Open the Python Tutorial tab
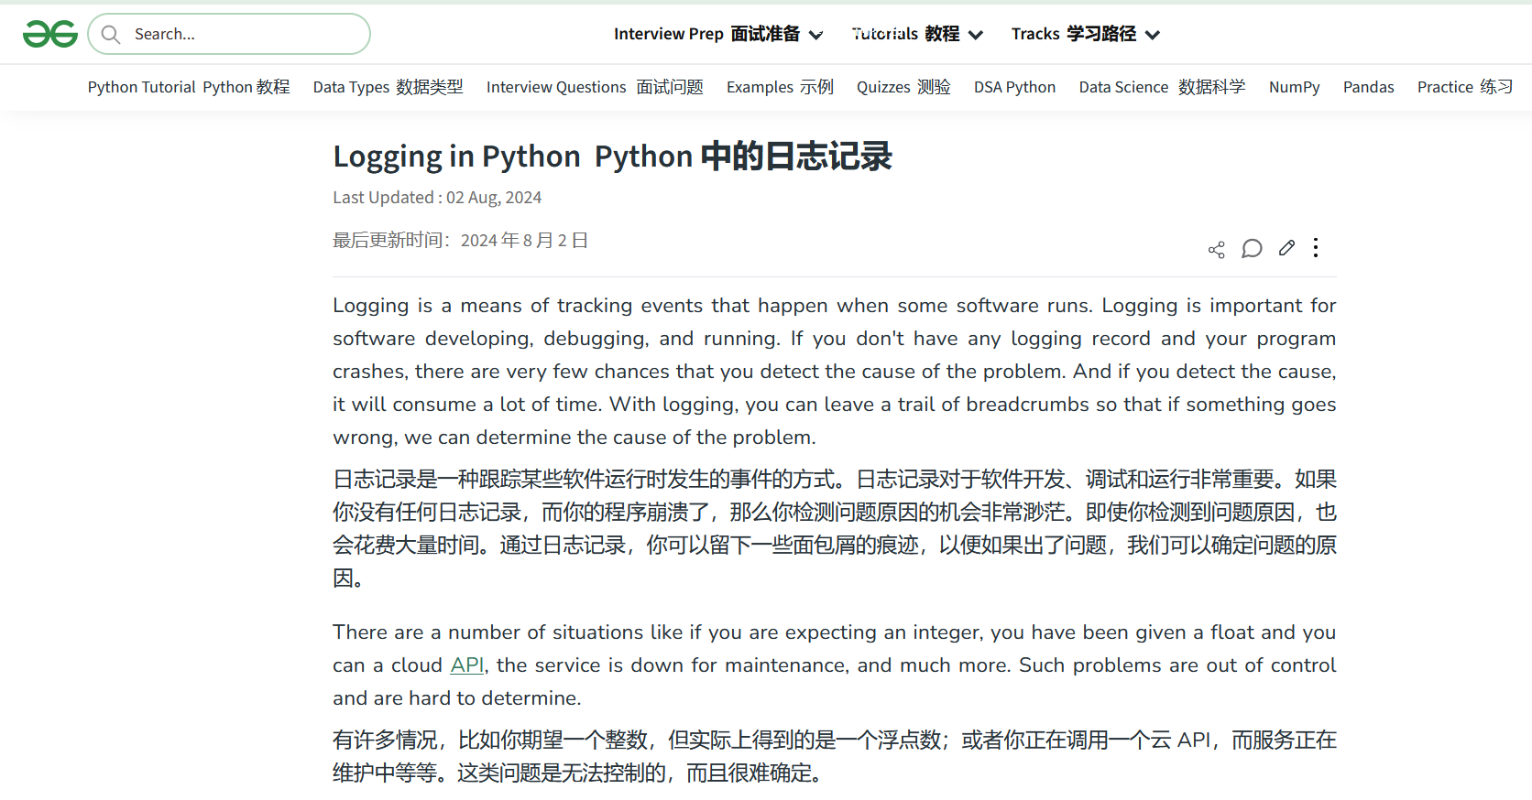1532x800 pixels. [189, 87]
